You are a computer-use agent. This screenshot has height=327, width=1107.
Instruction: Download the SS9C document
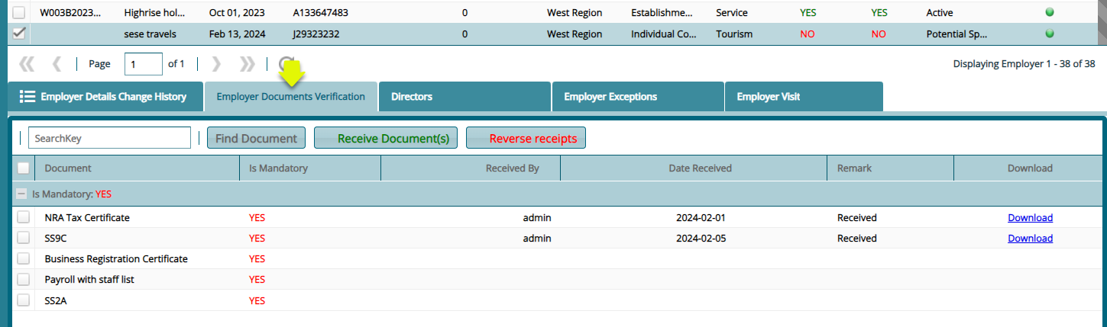tap(1030, 238)
